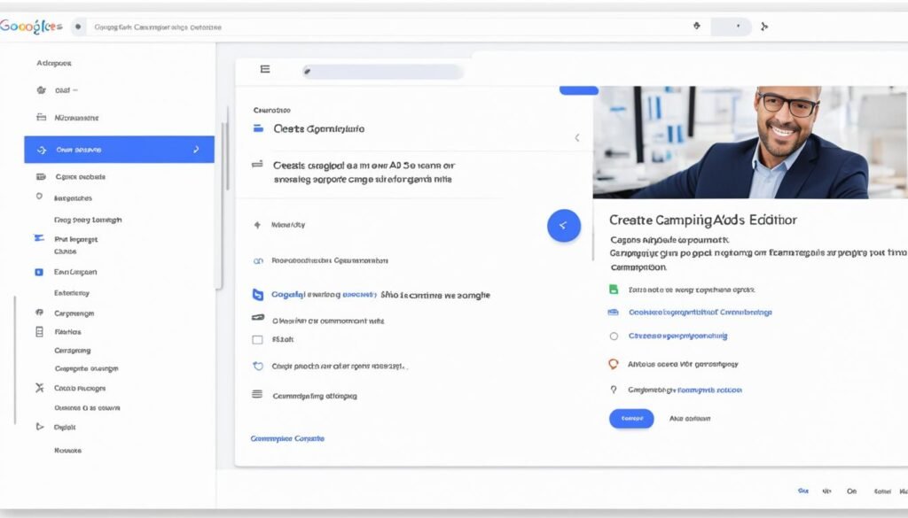Click the grey left chevron beside the panel heading
This screenshot has width=908, height=518.
(576, 137)
